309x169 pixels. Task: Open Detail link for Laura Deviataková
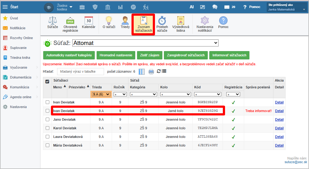279,137
